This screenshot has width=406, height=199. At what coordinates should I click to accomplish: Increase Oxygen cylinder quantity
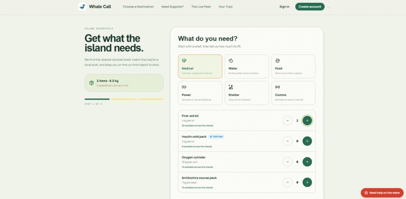click(x=307, y=162)
